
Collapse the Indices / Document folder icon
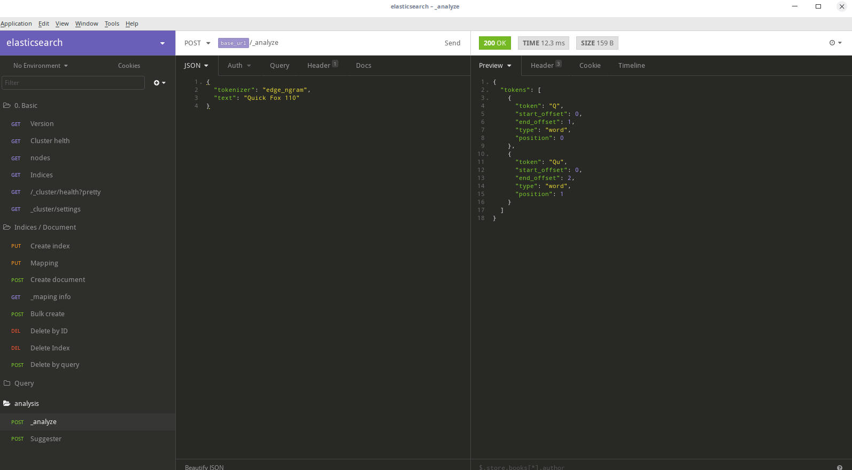pos(7,228)
